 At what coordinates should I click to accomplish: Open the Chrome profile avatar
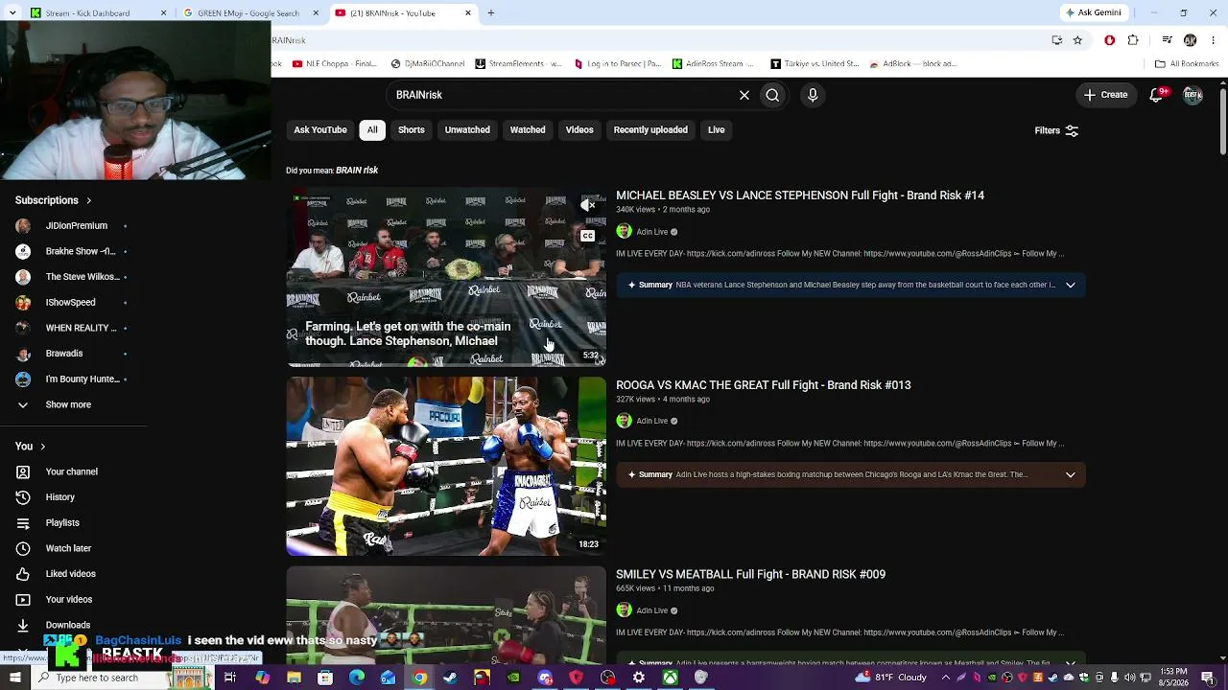pos(1191,40)
